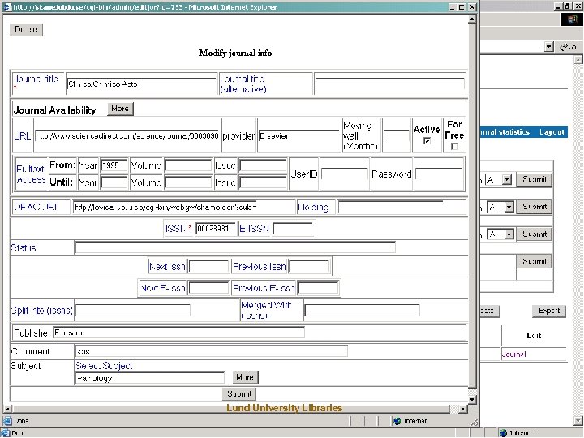Click the ISSN input field
Screen dimensions: 584x438
tap(216, 229)
